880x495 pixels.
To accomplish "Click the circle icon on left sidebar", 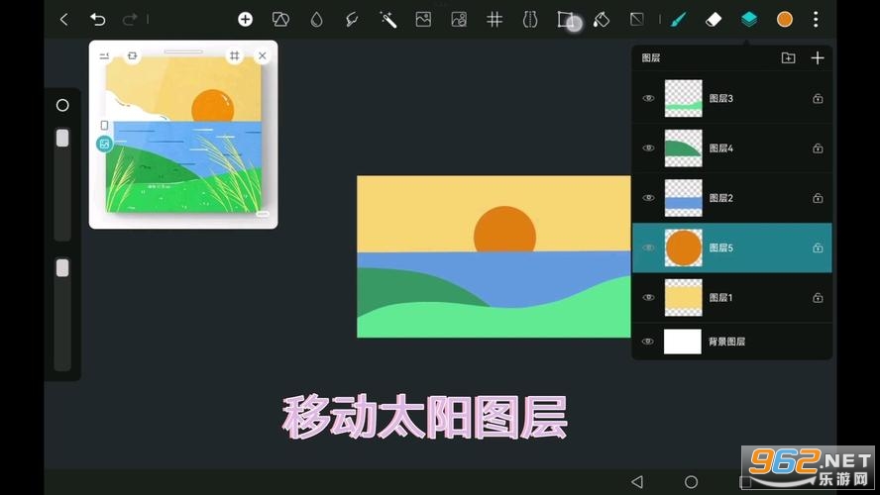I will point(62,105).
